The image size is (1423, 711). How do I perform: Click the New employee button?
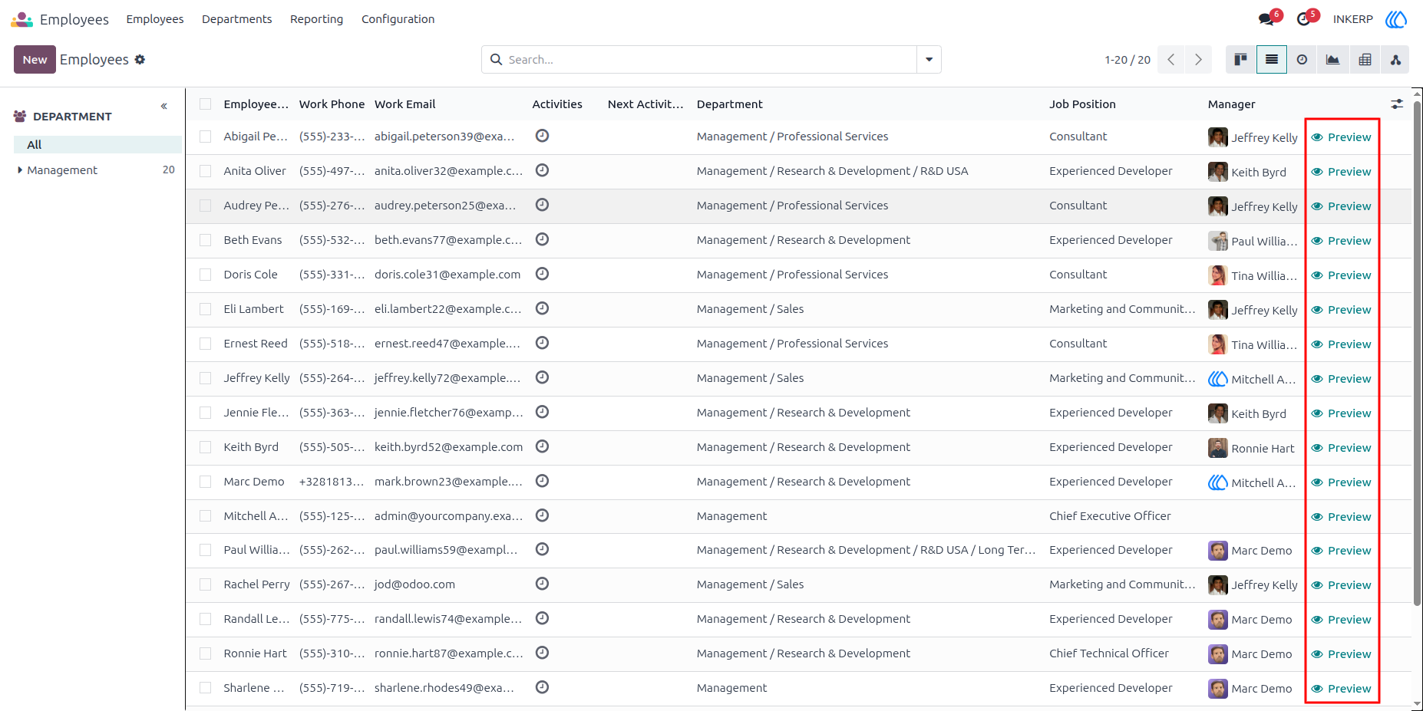coord(35,60)
